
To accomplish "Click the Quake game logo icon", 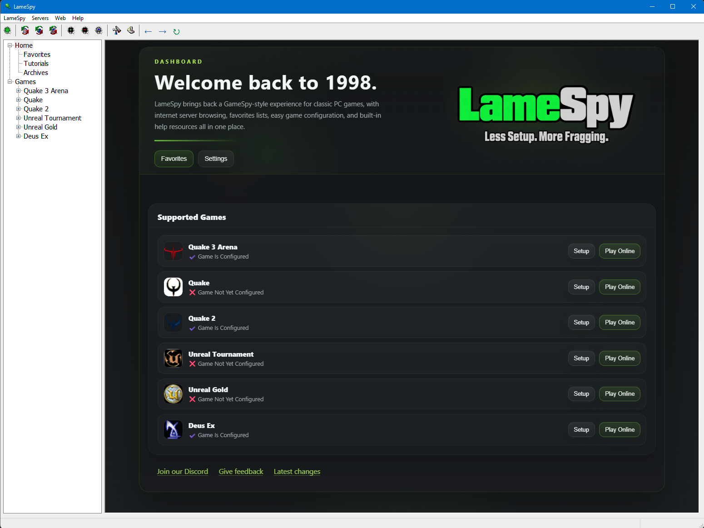I will coord(173,287).
